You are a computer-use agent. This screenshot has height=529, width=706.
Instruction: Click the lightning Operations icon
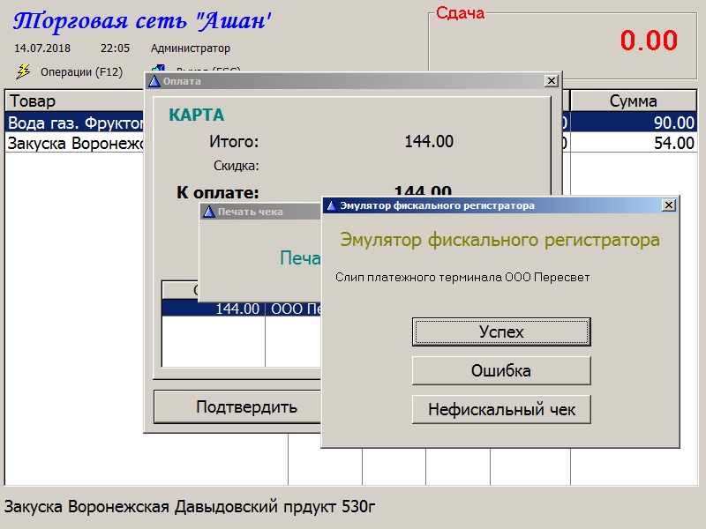[x=23, y=71]
